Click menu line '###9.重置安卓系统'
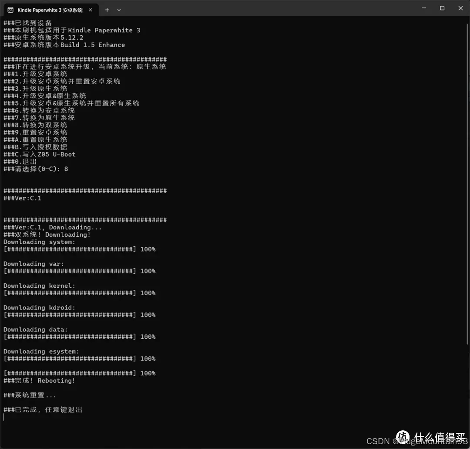Viewport: 470px width, 449px height. point(35,132)
